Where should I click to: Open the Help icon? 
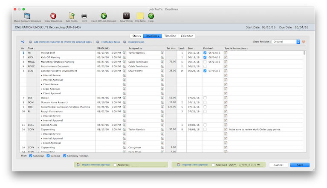[151, 16]
